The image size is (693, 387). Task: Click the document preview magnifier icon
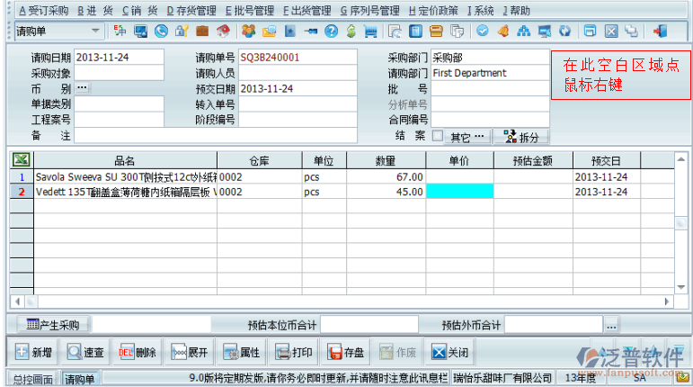(x=395, y=31)
